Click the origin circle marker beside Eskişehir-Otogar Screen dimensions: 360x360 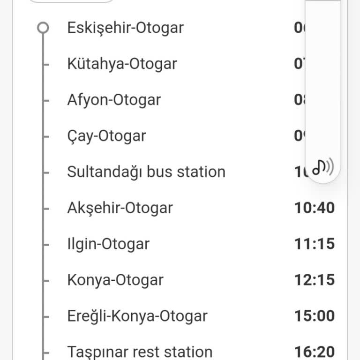(43, 28)
